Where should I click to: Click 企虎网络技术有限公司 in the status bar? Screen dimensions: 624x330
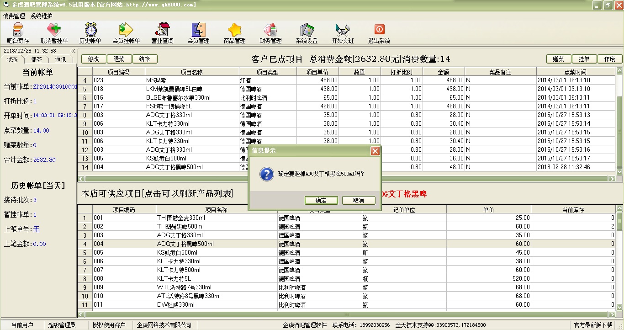164,325
